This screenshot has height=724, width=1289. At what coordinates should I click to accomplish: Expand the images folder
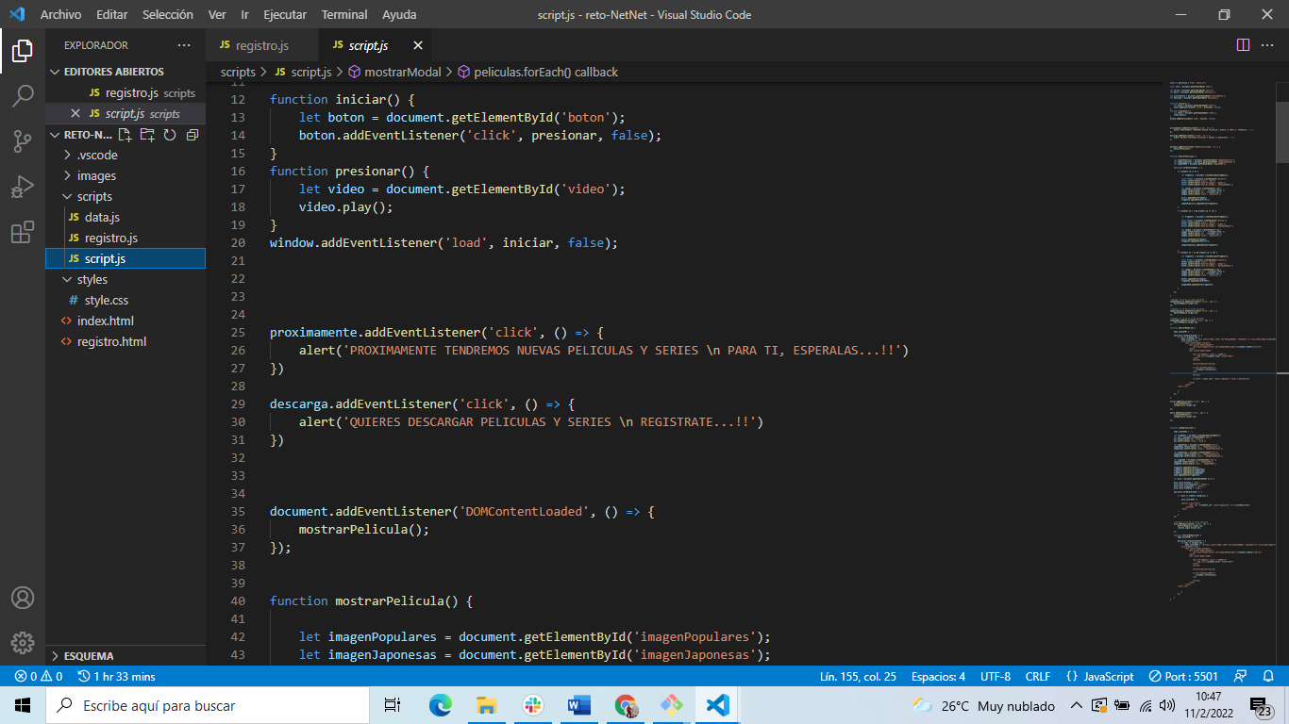pos(125,176)
